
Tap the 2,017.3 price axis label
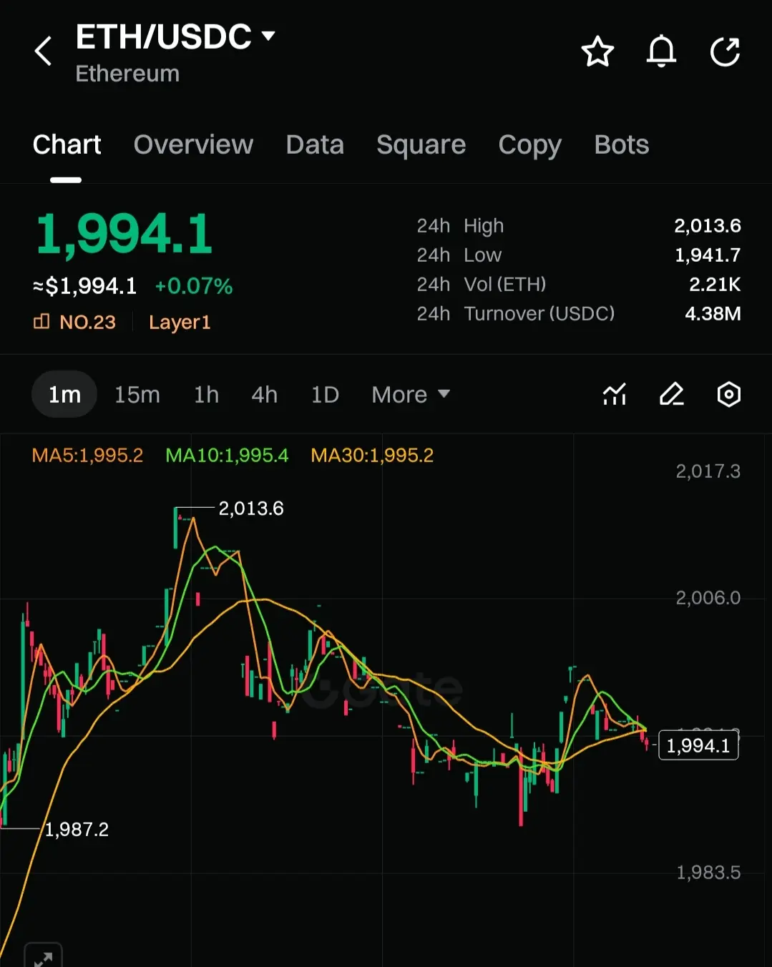pyautogui.click(x=708, y=471)
